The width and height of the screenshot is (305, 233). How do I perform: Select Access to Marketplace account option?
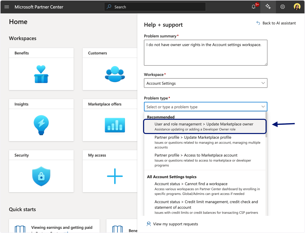[205, 160]
